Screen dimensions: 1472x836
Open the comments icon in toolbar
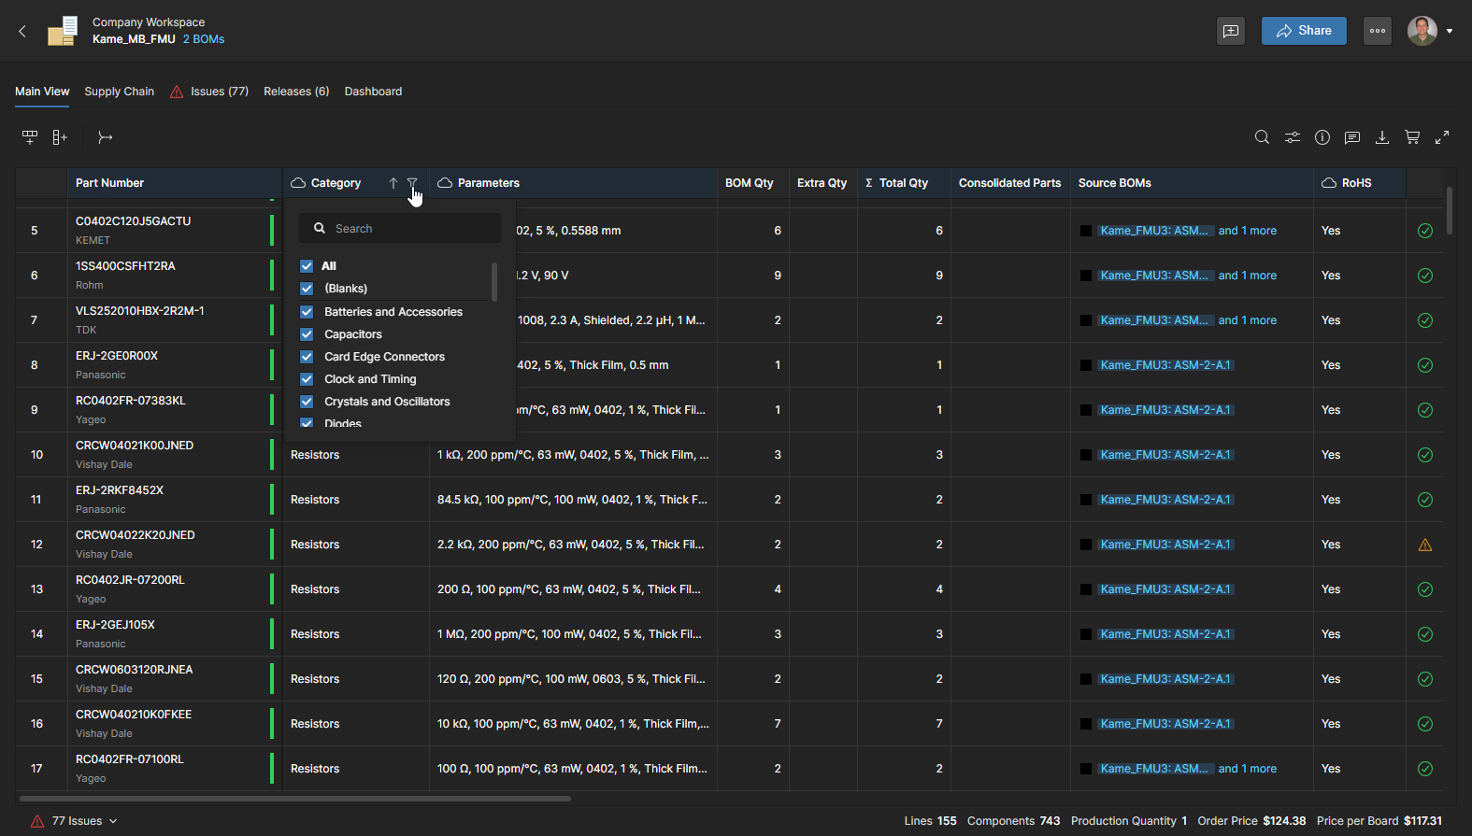click(1351, 137)
